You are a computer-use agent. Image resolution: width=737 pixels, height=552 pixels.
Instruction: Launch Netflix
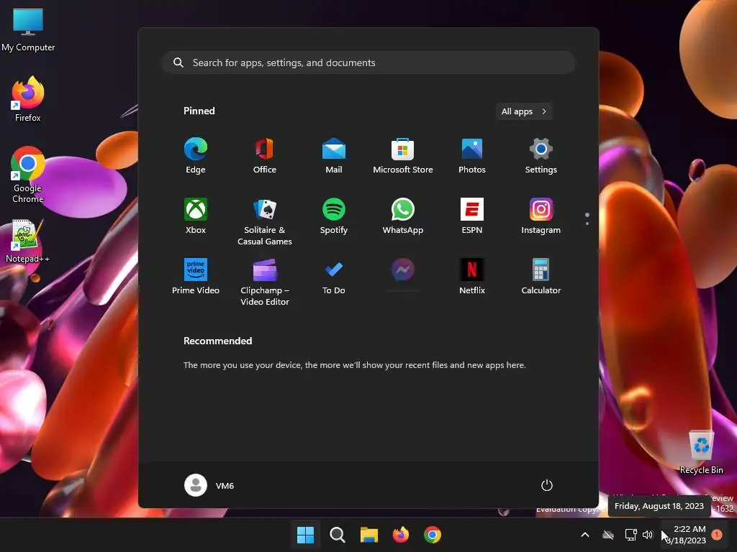472,277
